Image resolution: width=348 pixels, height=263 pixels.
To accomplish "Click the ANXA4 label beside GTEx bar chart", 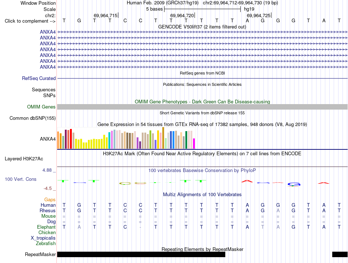I will point(48,139).
